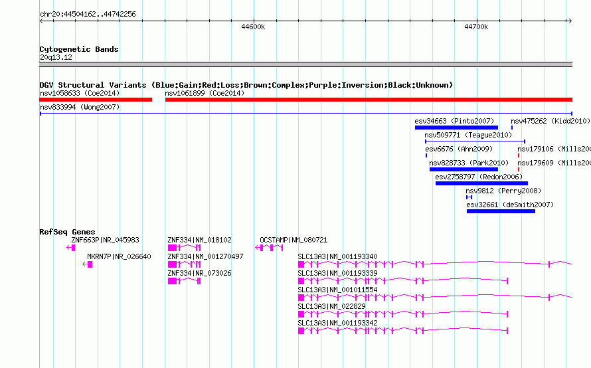This screenshot has width=591, height=368.
Task: Select the MKRN7P|NR_026640 gene glyph
Action: pyautogui.click(x=88, y=264)
